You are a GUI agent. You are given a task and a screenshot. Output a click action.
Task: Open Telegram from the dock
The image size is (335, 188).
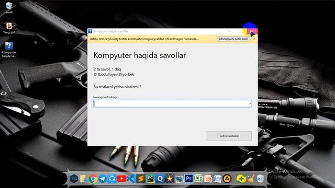pyautogui.click(x=103, y=179)
